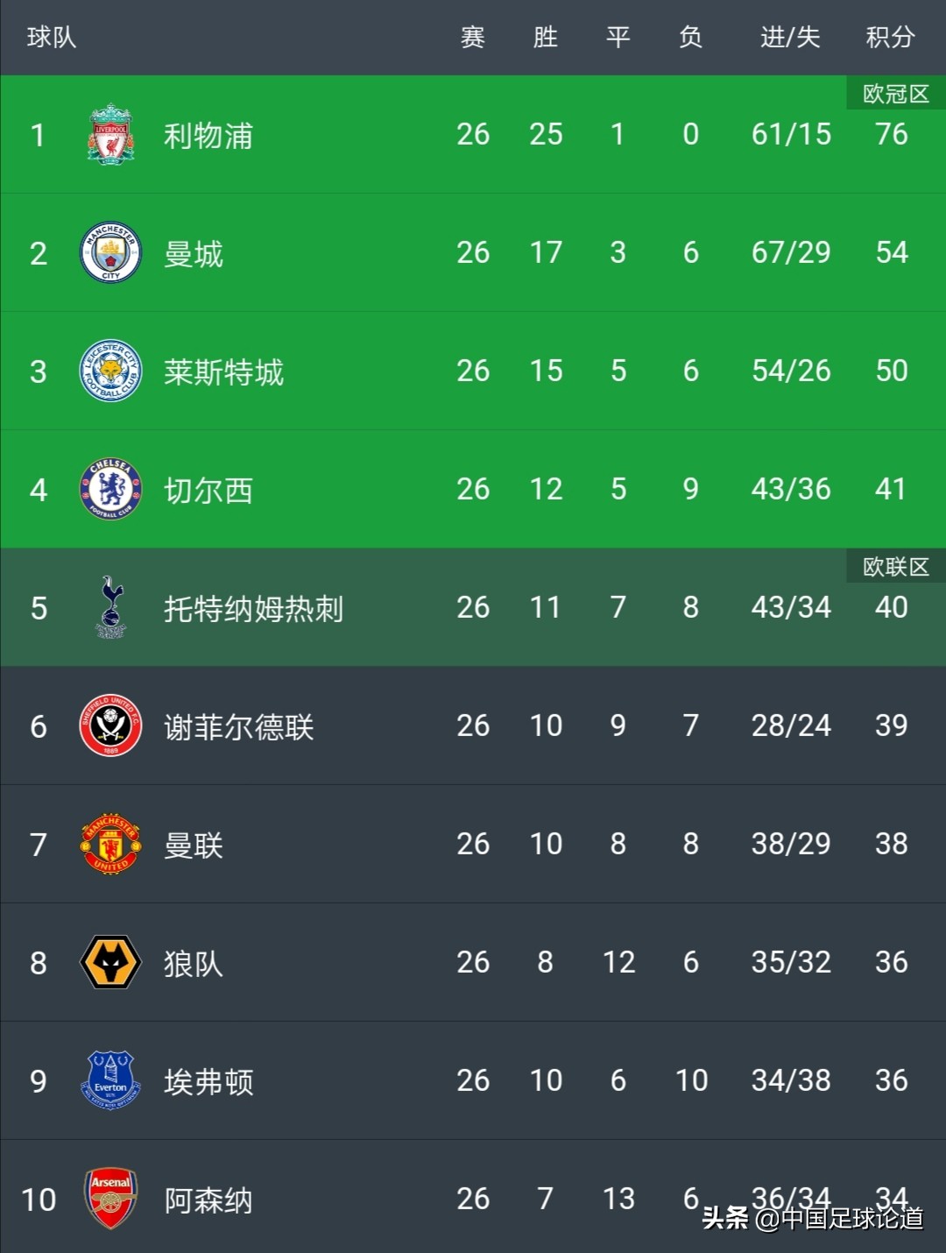Open the Sheffield United badge
The image size is (946, 1253).
[x=110, y=726]
